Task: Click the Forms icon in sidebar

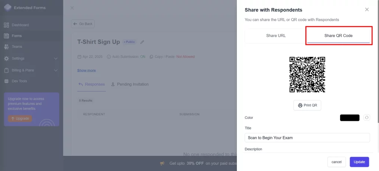Action: tap(6, 36)
